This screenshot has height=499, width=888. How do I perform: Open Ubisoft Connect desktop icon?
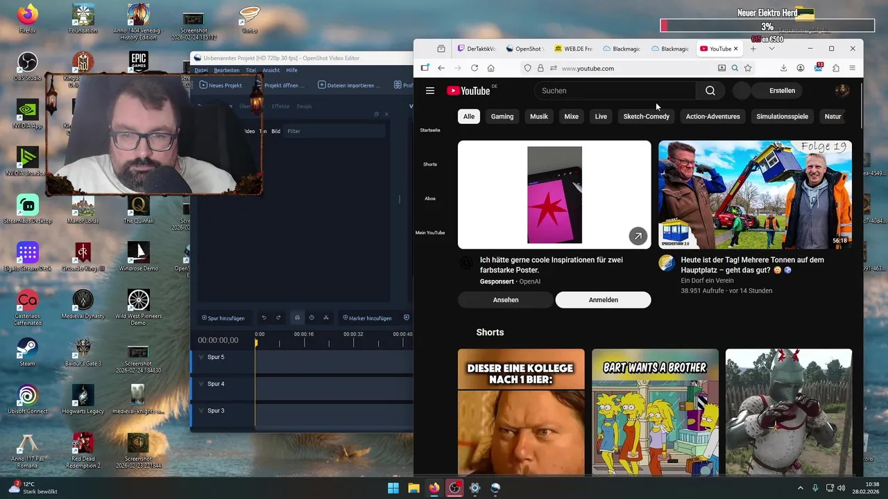[x=27, y=400]
